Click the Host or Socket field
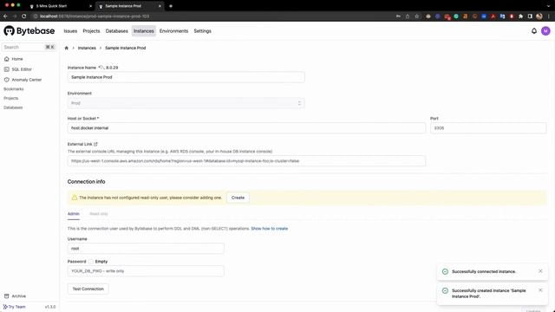Screen dimensions: 555x312 (x=246, y=128)
